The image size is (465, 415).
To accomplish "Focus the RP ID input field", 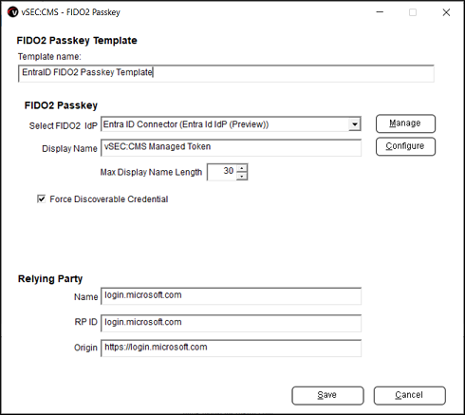I will [231, 323].
